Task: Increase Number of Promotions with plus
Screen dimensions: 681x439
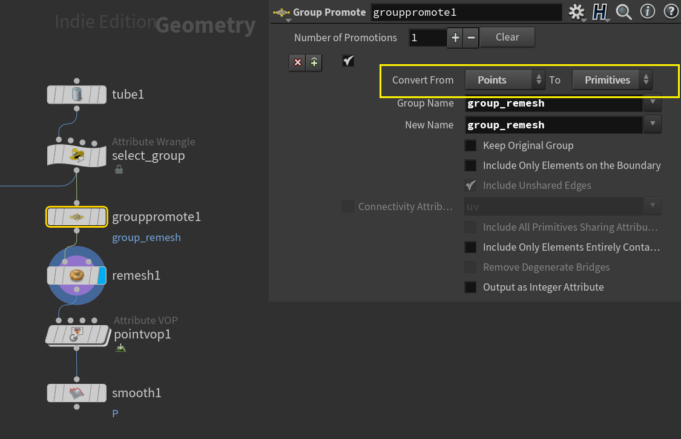Action: coord(455,38)
